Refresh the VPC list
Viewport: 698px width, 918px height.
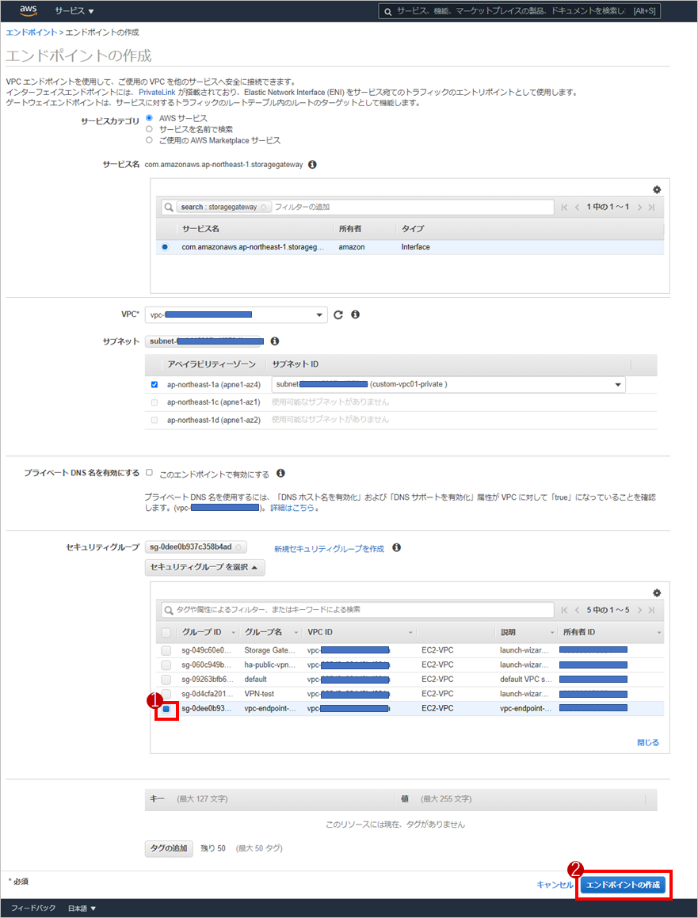pos(338,315)
